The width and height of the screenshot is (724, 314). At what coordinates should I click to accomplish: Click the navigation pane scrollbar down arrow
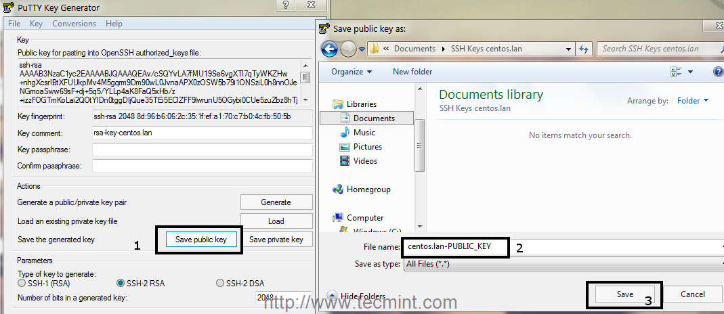coord(419,226)
